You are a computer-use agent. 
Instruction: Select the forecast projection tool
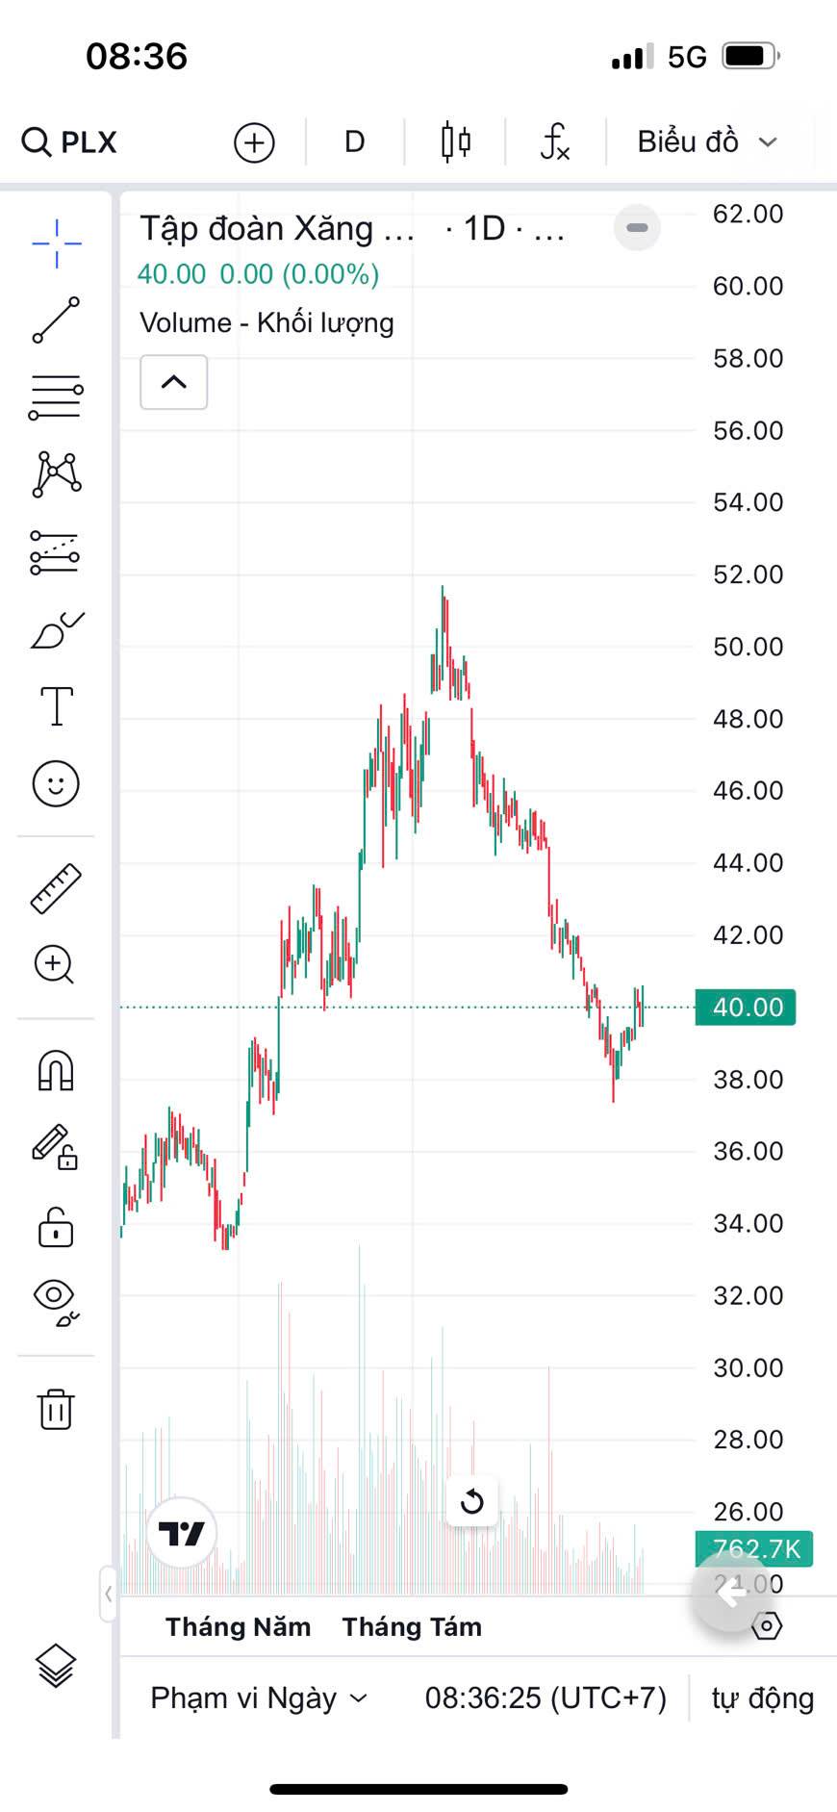coord(55,552)
